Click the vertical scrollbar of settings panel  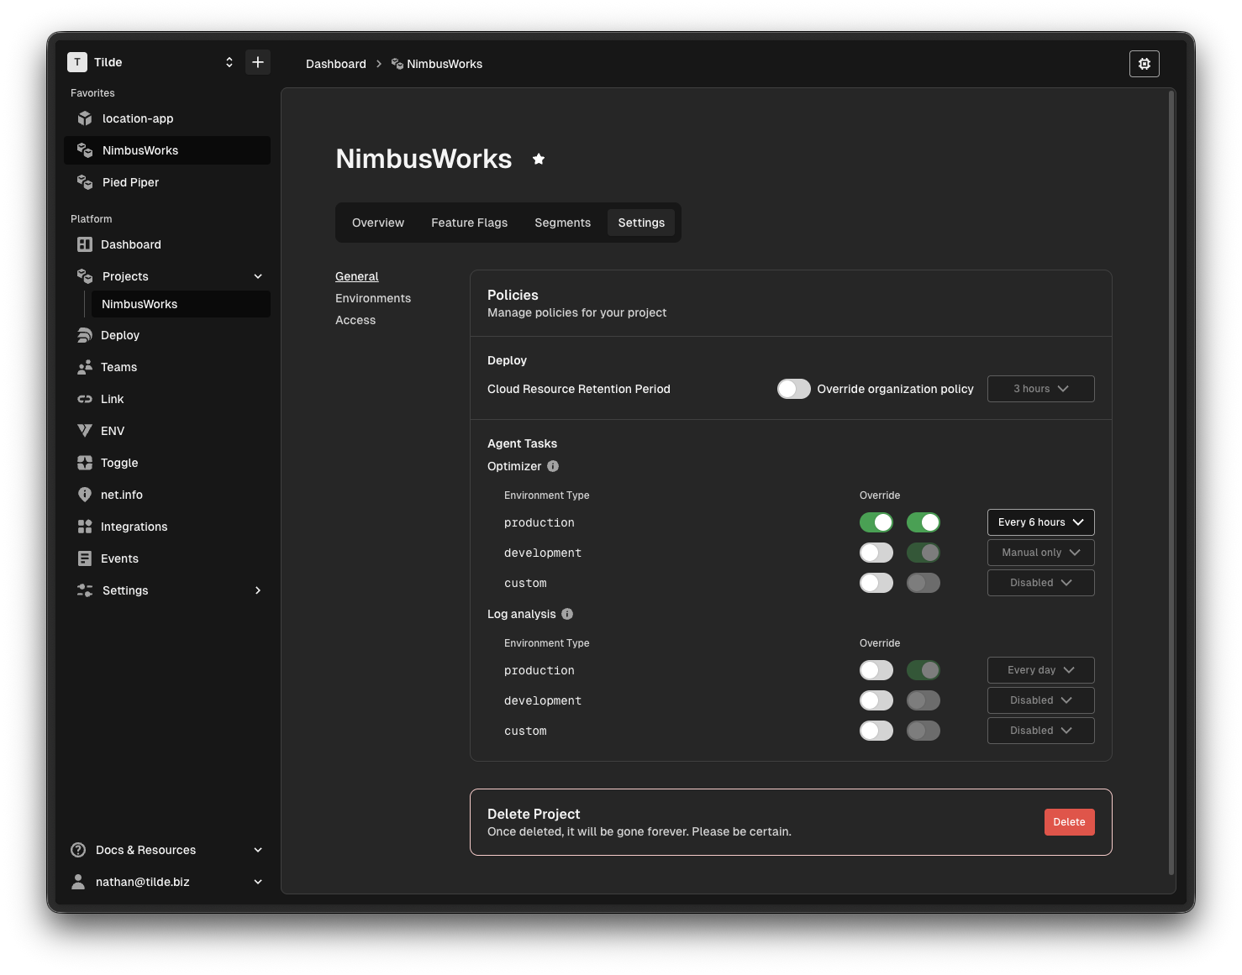pos(1171,483)
